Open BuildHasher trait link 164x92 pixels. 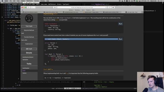(x=26, y=68)
